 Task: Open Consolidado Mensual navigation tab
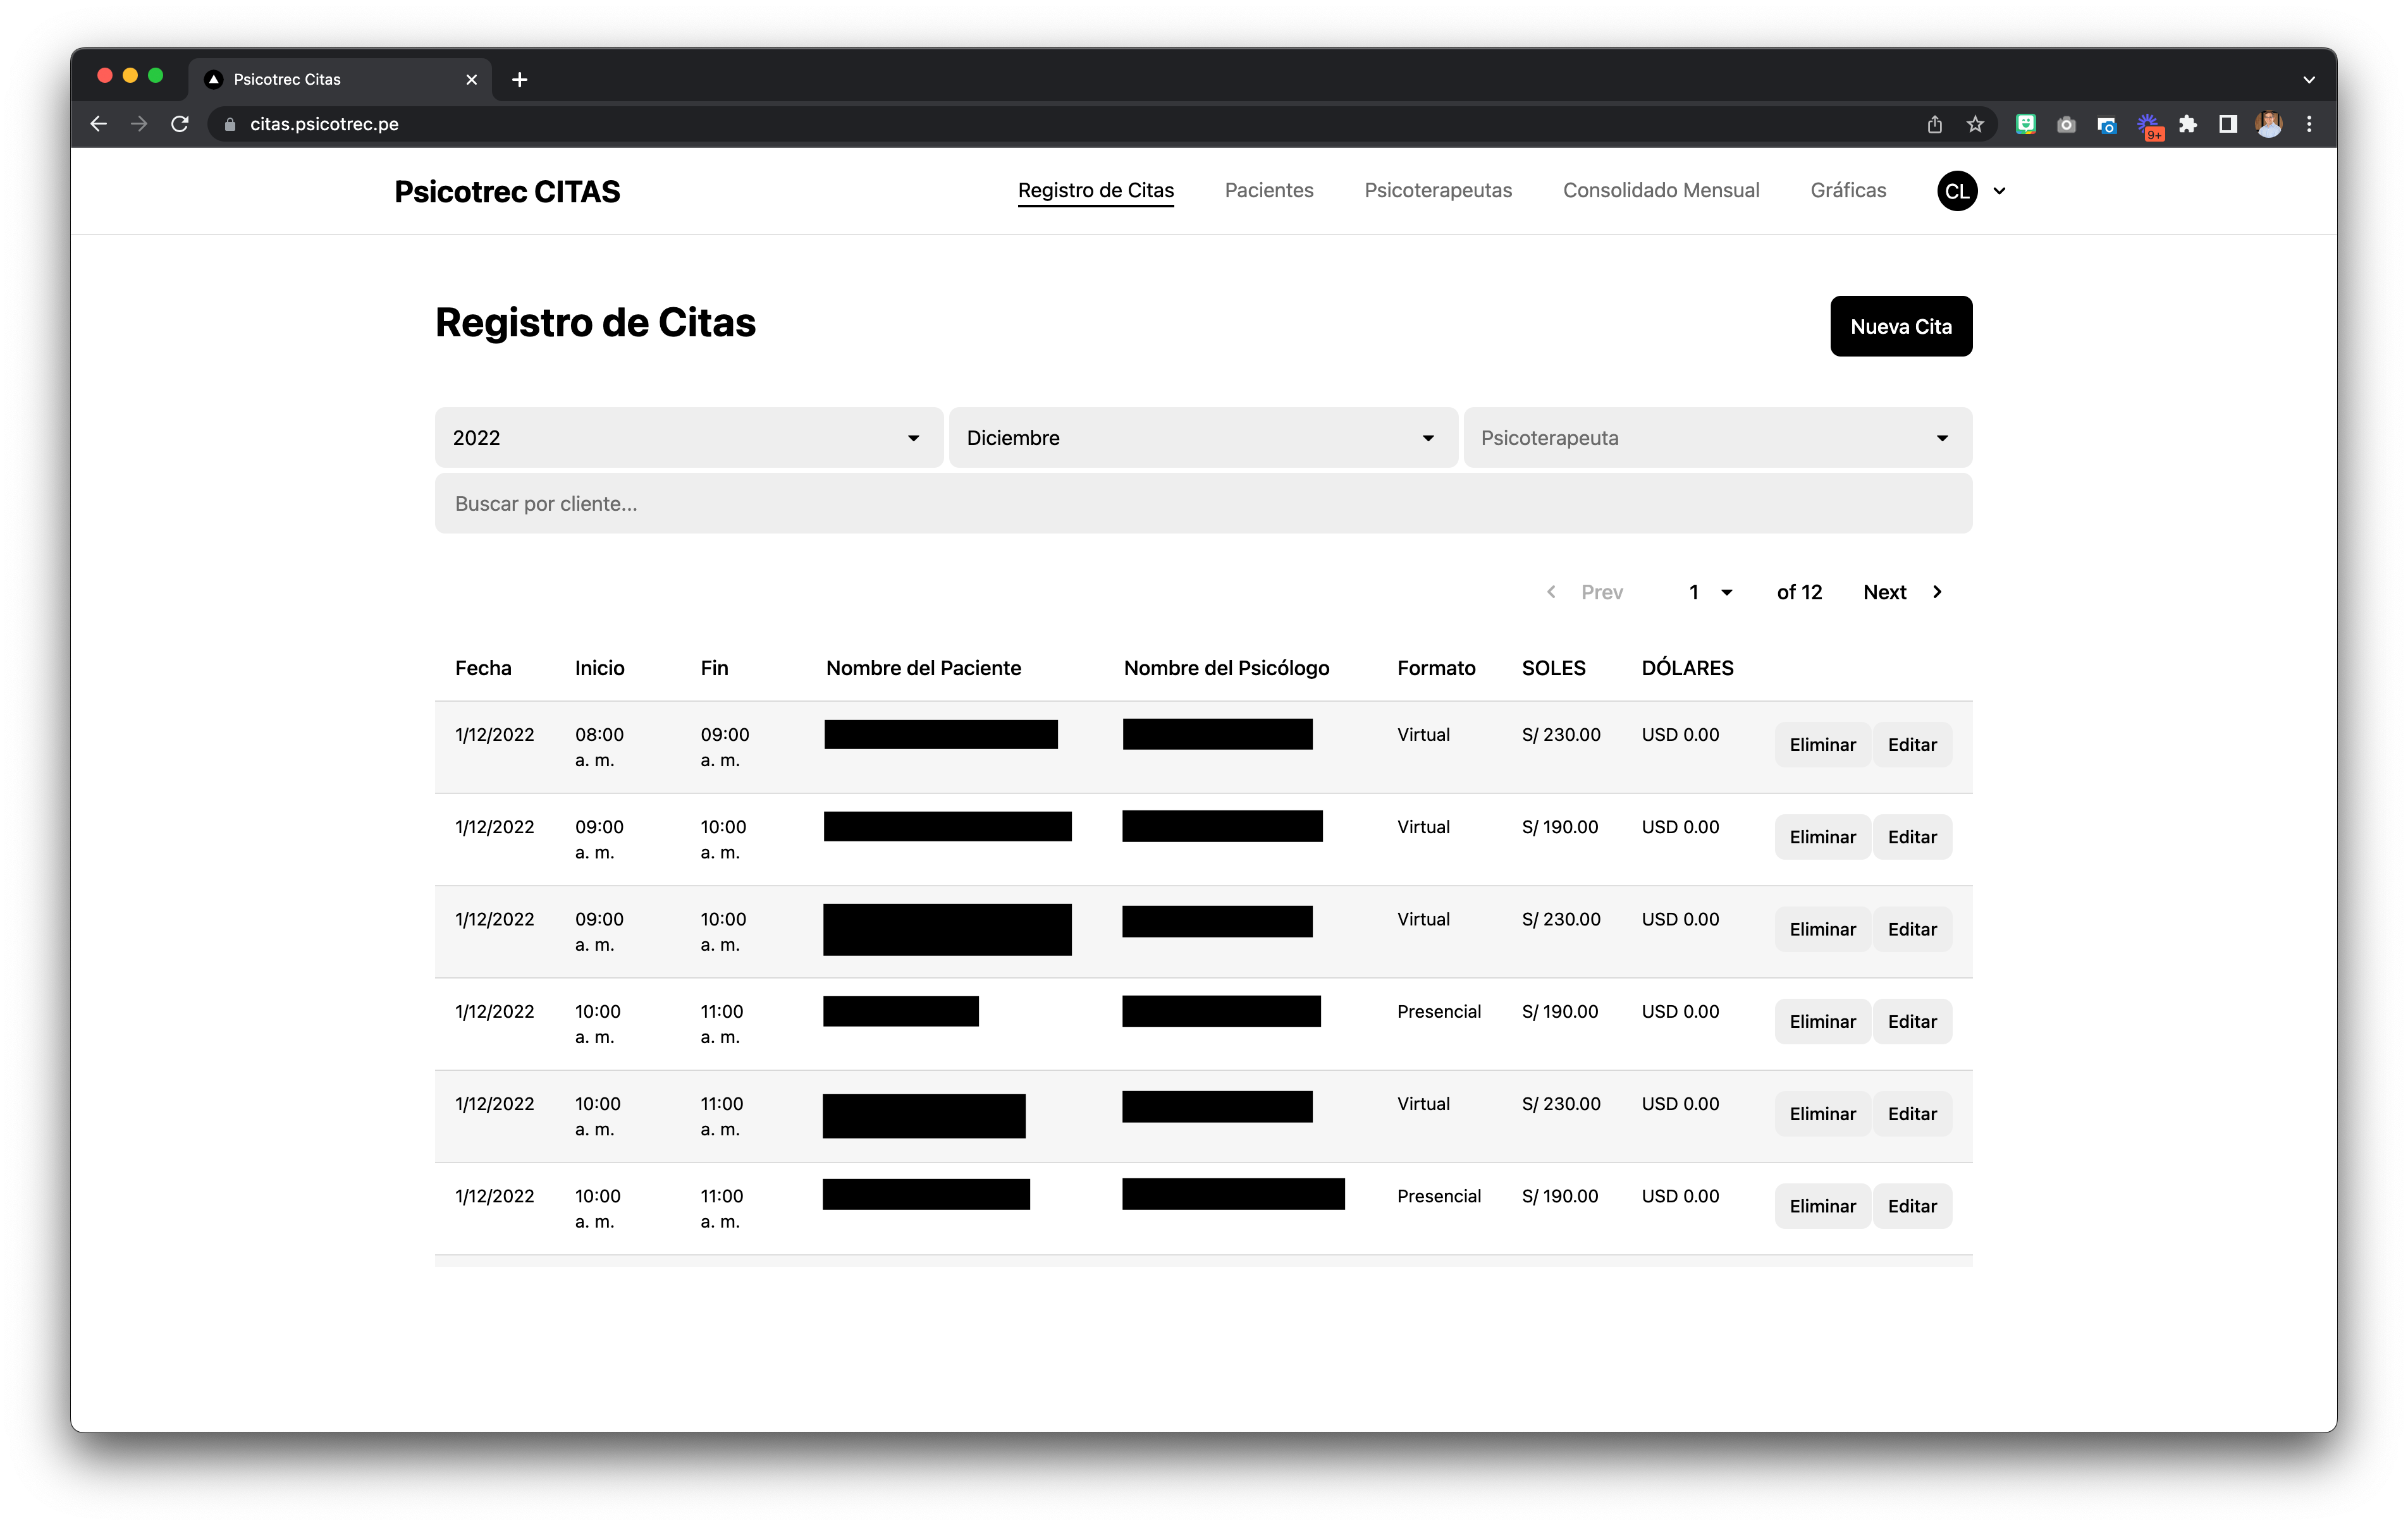pos(1660,190)
